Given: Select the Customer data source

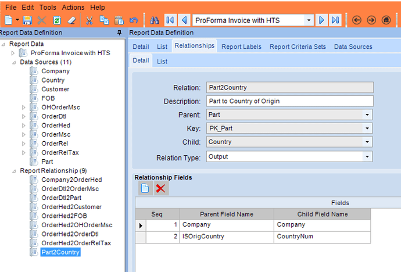Looking at the screenshot, I should click(55, 90).
